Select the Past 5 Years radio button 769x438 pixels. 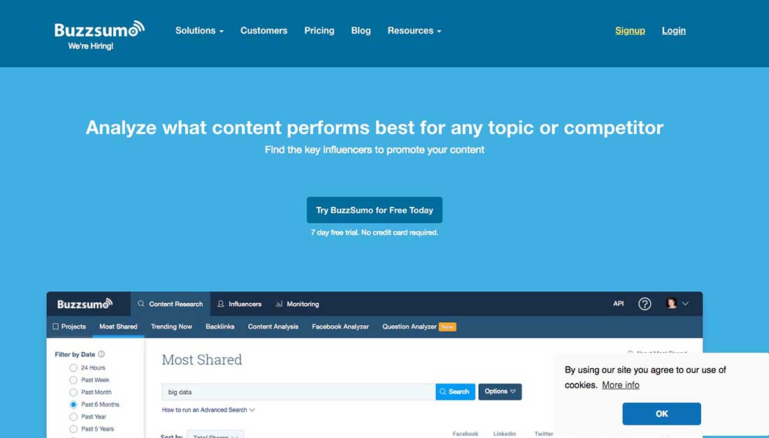tap(73, 429)
